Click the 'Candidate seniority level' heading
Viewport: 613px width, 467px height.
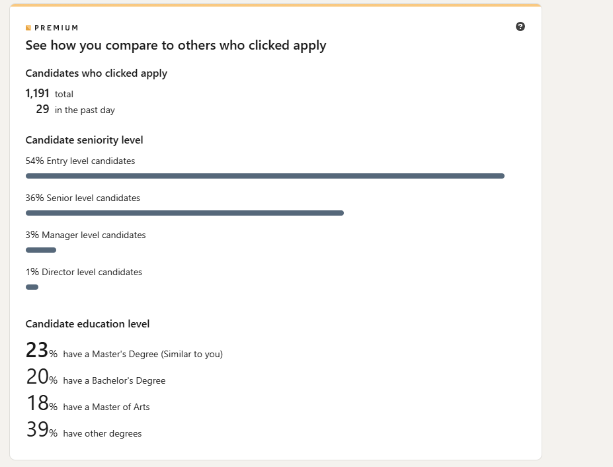point(84,140)
